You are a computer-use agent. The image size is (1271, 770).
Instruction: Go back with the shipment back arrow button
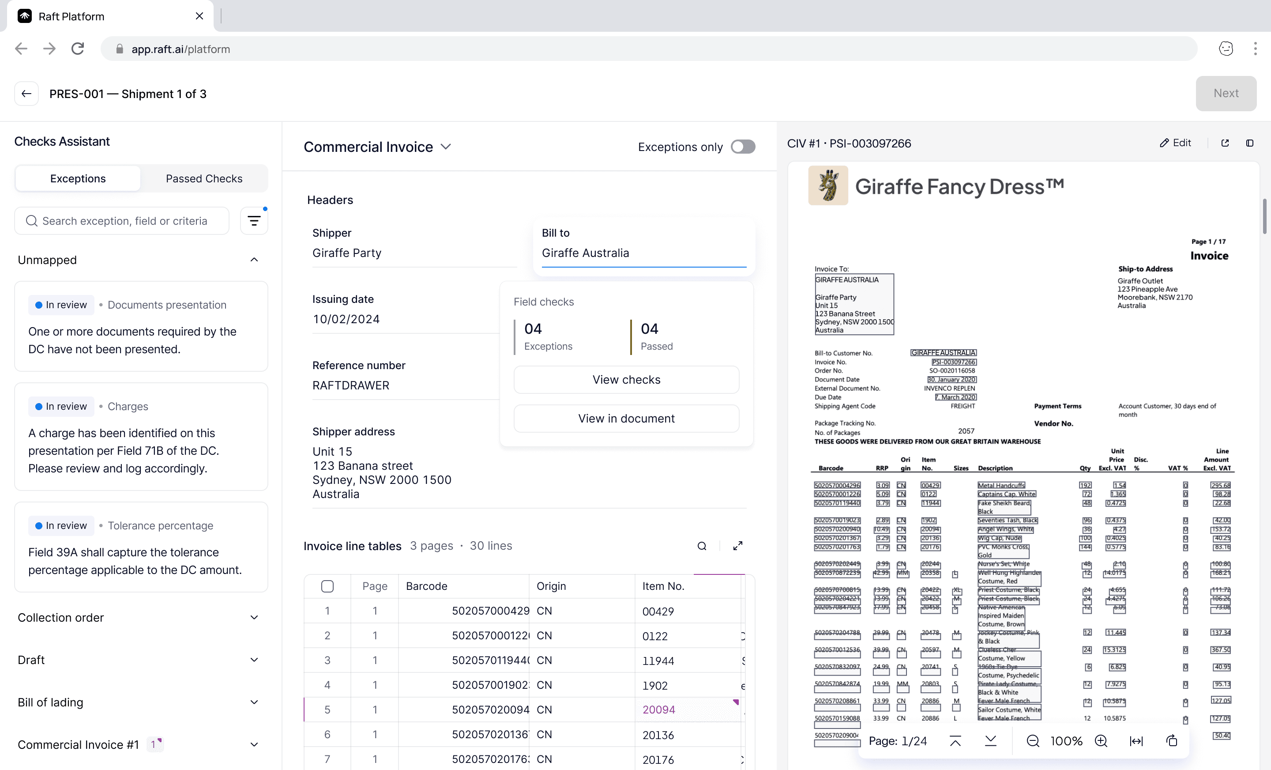[26, 94]
